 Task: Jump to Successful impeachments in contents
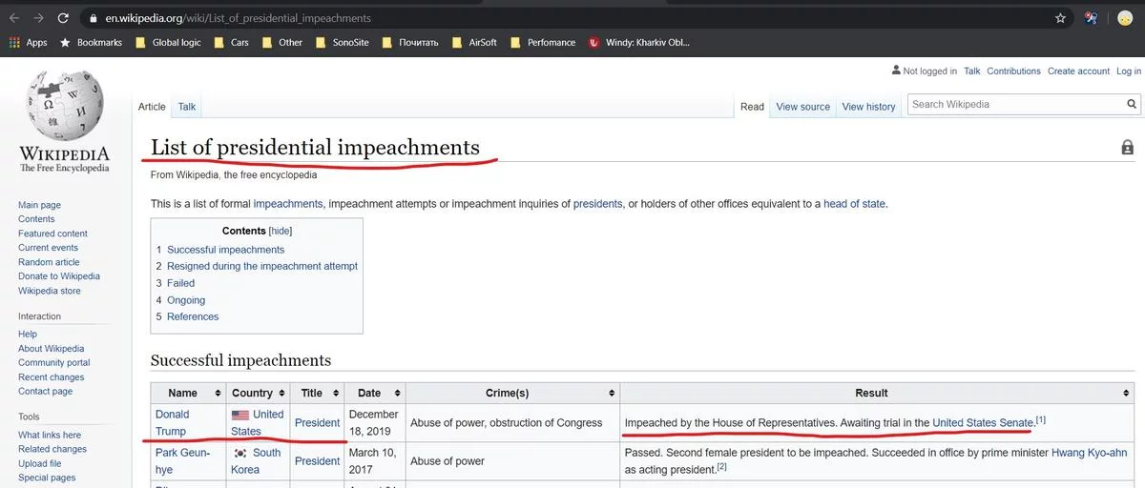coord(225,250)
